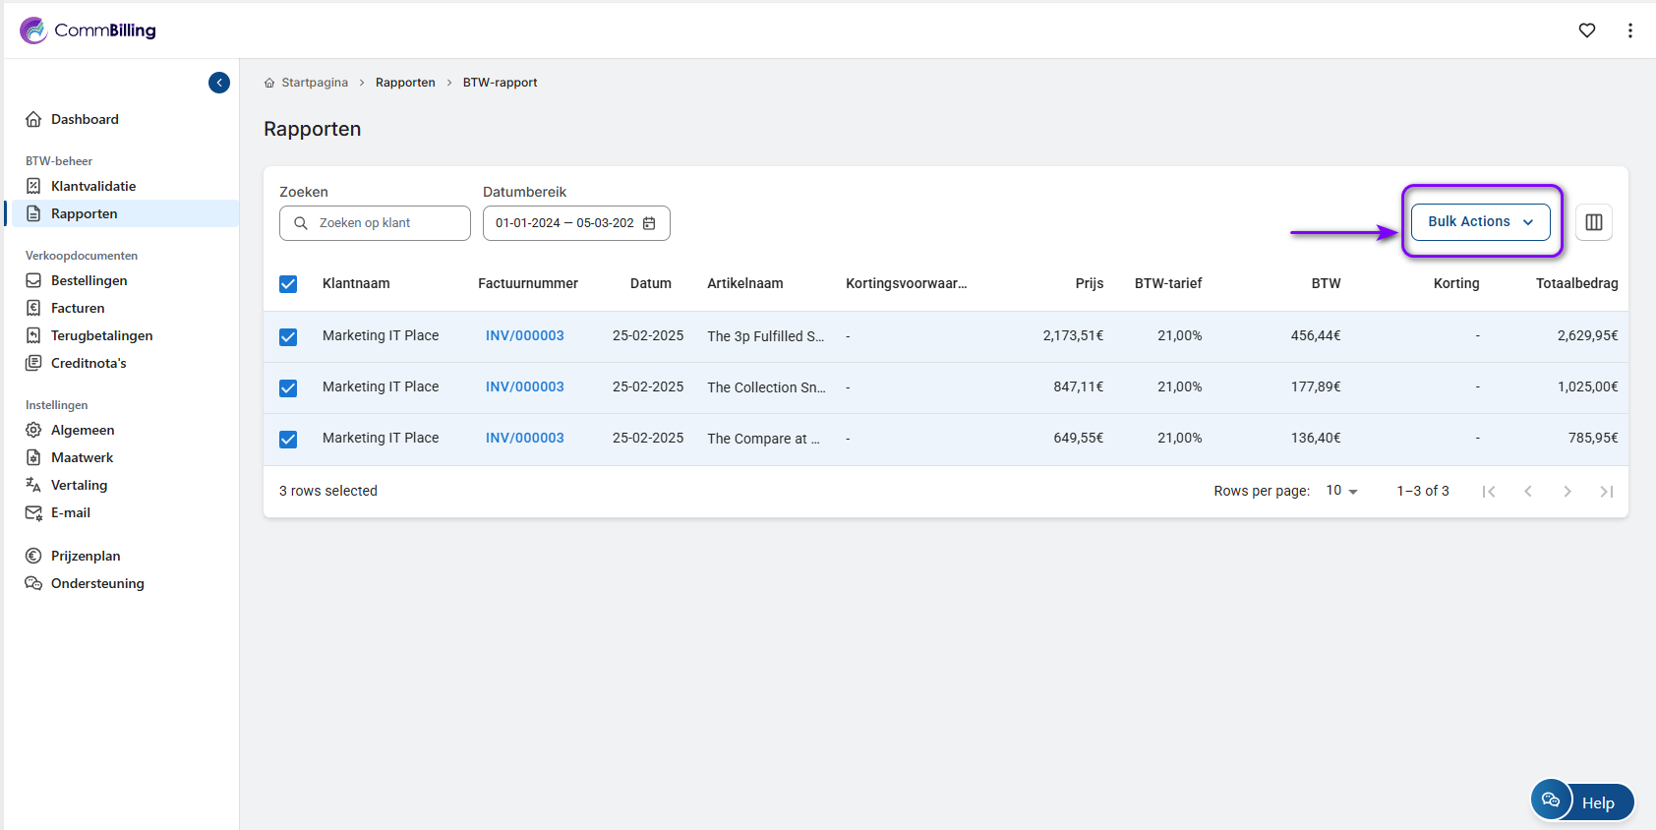Open the Help chat widget
This screenshot has width=1656, height=830.
click(1582, 801)
